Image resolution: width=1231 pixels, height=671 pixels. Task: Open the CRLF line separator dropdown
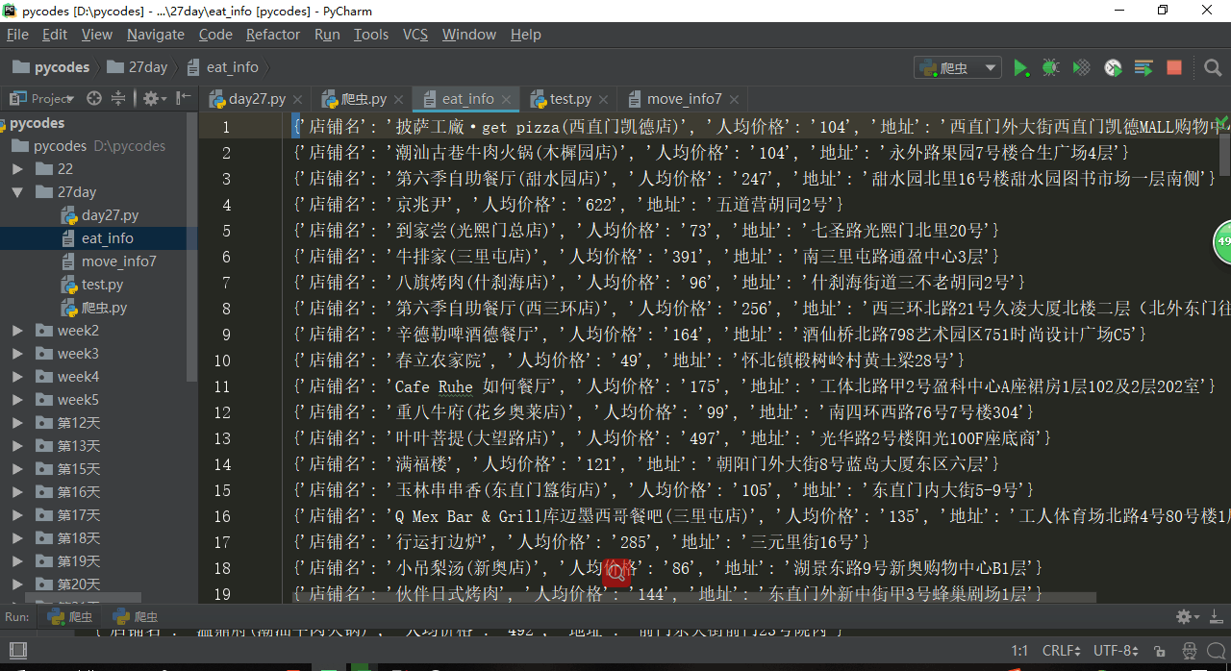[1064, 651]
